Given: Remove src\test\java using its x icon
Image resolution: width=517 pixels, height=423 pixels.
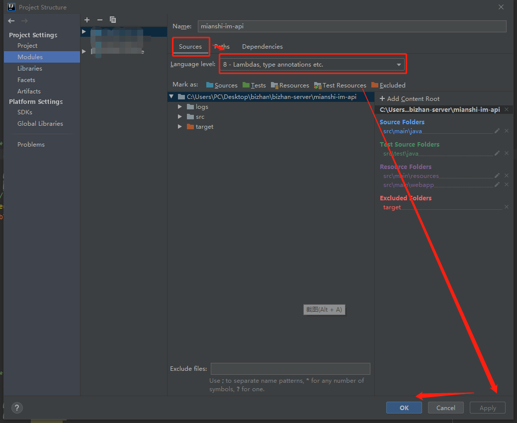Looking at the screenshot, I should [506, 153].
